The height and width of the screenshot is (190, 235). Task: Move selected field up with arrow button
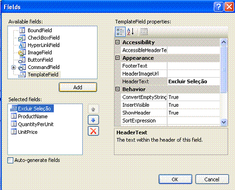coord(93,109)
